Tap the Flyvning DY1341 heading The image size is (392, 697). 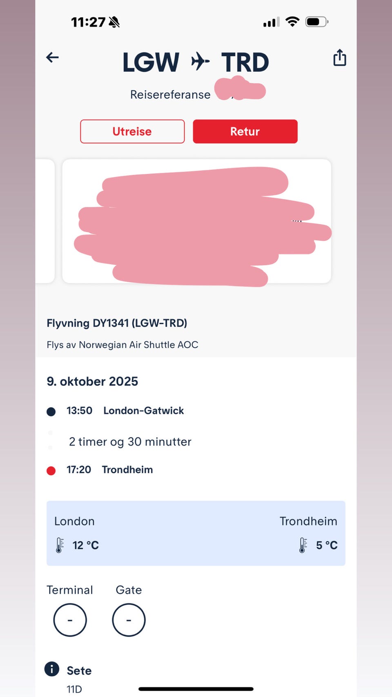coord(117,323)
